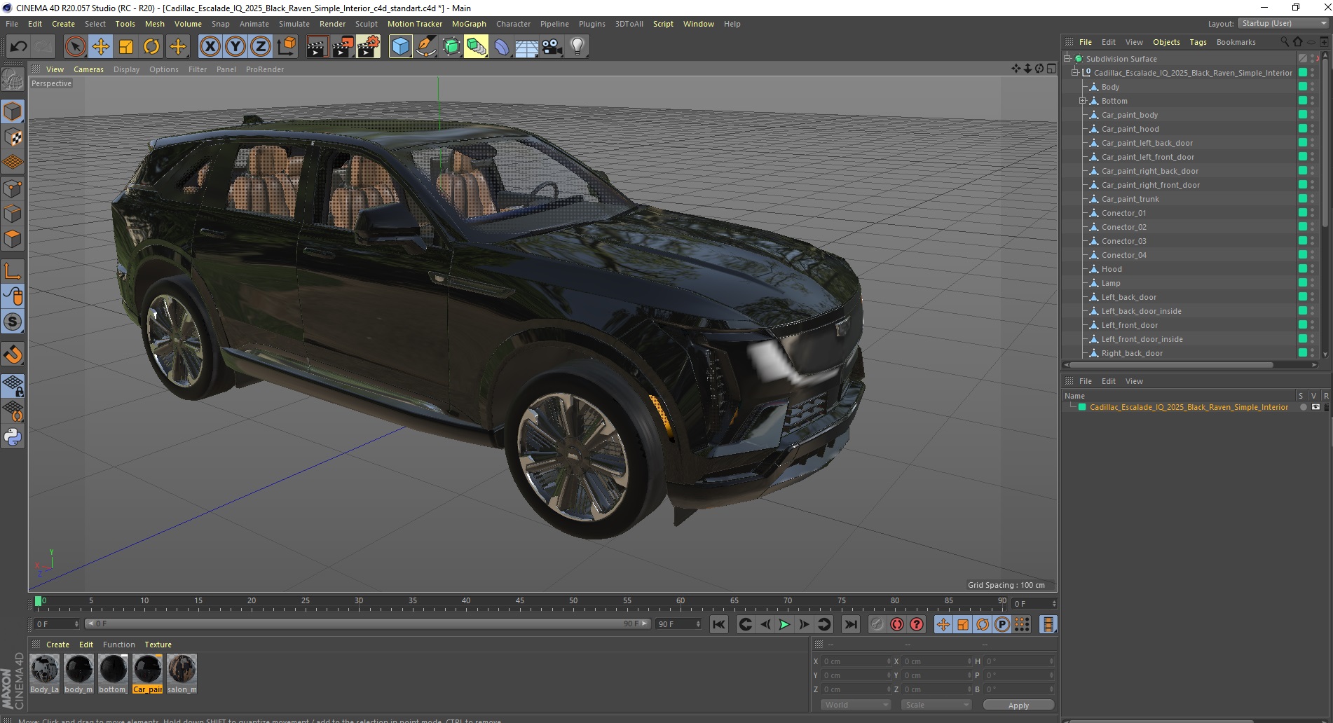Open the viewport Display menu
The width and height of the screenshot is (1333, 723).
click(x=126, y=69)
